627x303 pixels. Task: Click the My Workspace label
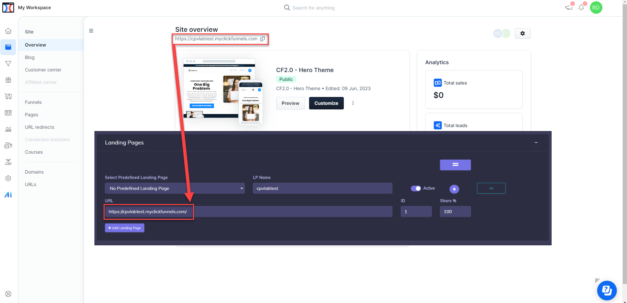(x=34, y=8)
